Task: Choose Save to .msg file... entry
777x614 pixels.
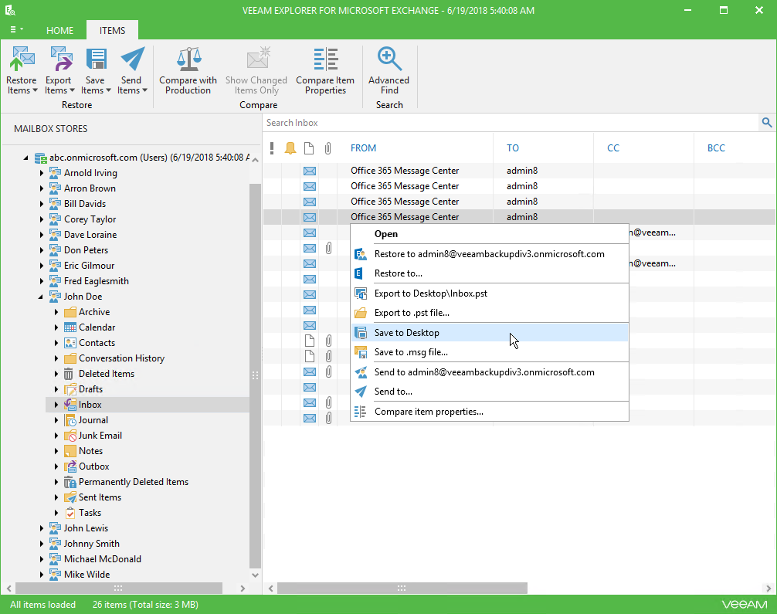Action: 490,352
